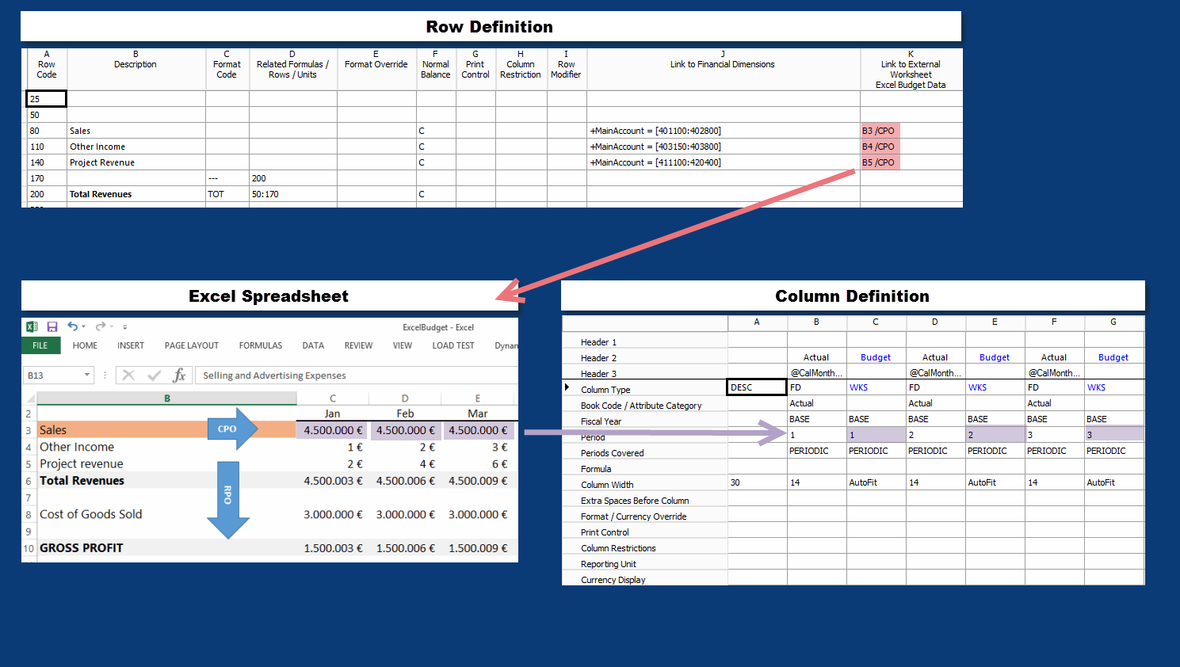The image size is (1180, 667).
Task: Open the Customize Quick Access Toolbar dropdown
Action: [x=125, y=327]
